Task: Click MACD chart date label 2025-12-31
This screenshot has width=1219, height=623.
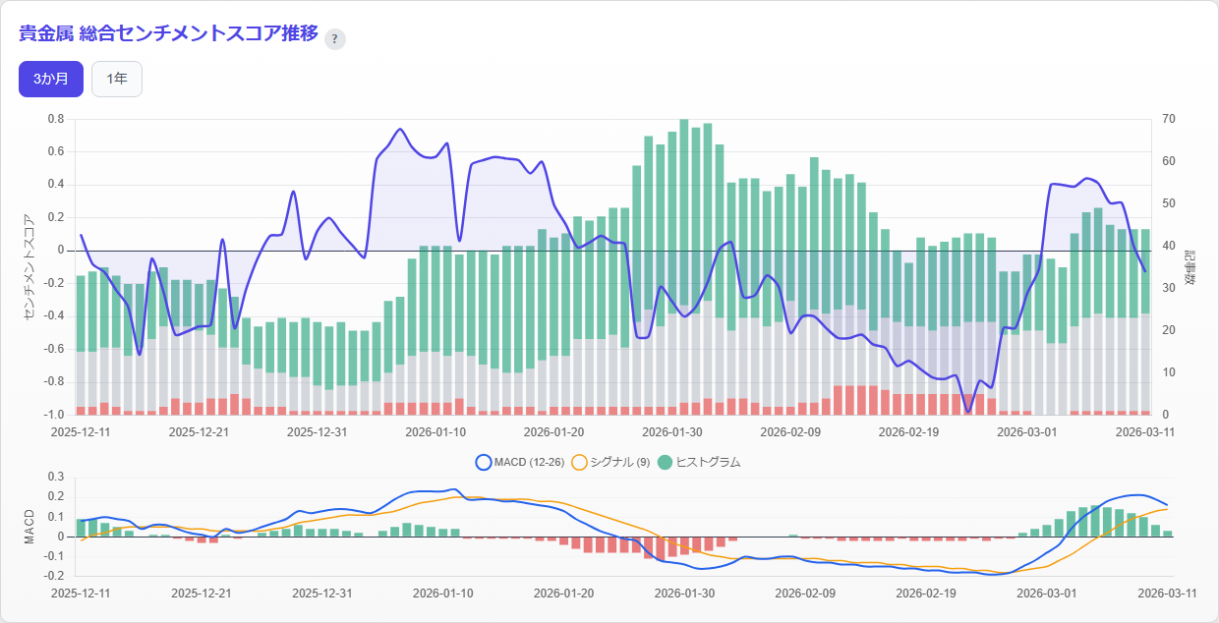Action: click(x=322, y=594)
